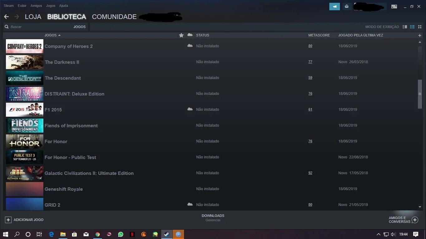426x239 pixels.
Task: Open WhatsApp from the taskbar
Action: (121, 234)
